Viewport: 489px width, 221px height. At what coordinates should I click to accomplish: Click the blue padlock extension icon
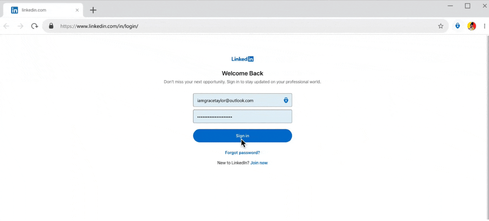[x=457, y=26]
